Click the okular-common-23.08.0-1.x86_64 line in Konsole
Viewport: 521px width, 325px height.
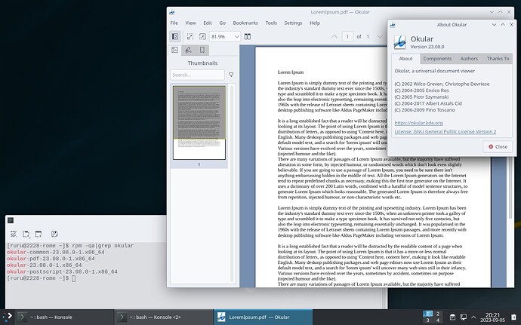click(56, 252)
